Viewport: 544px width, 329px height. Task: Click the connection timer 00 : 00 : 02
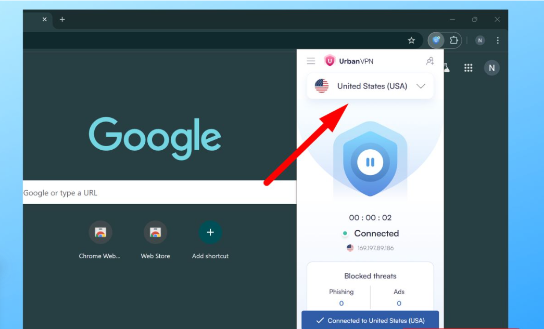370,217
